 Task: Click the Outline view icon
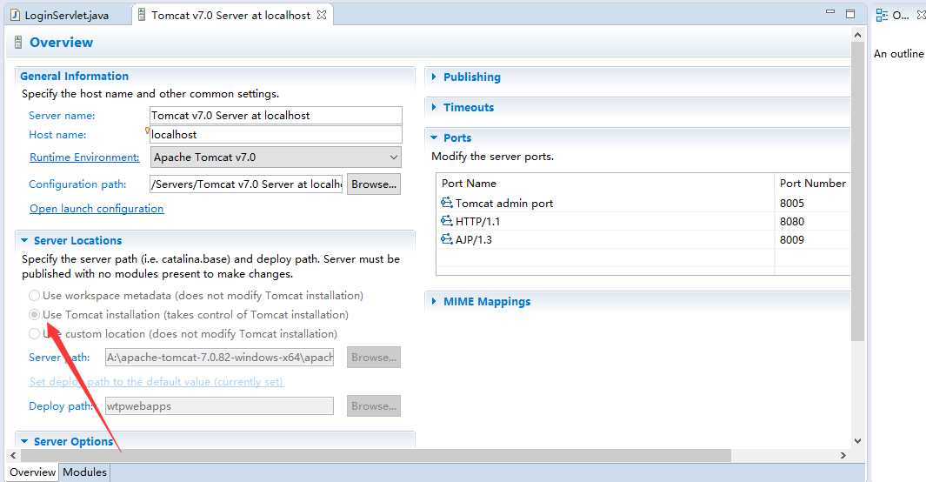point(882,16)
